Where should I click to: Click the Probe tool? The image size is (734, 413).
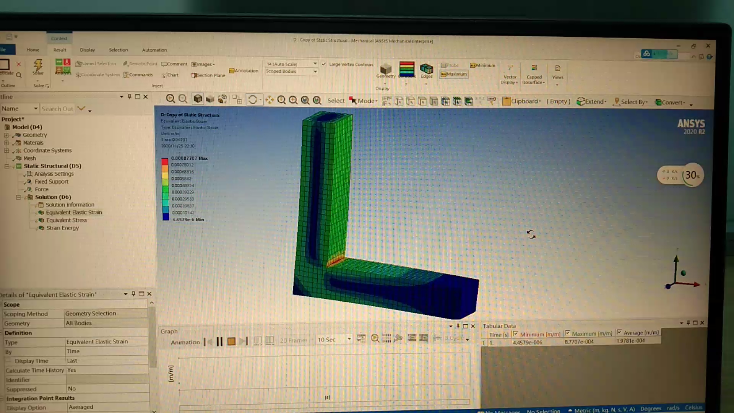tap(450, 65)
